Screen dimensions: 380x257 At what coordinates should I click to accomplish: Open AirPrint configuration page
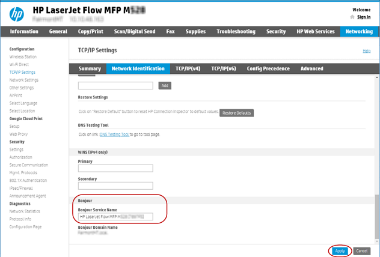16,95
